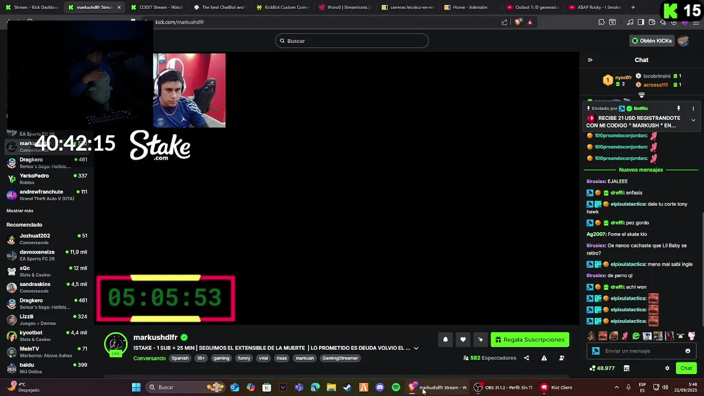Expand the stream title chevron
Viewport: 704px width, 396px height.
point(416,348)
